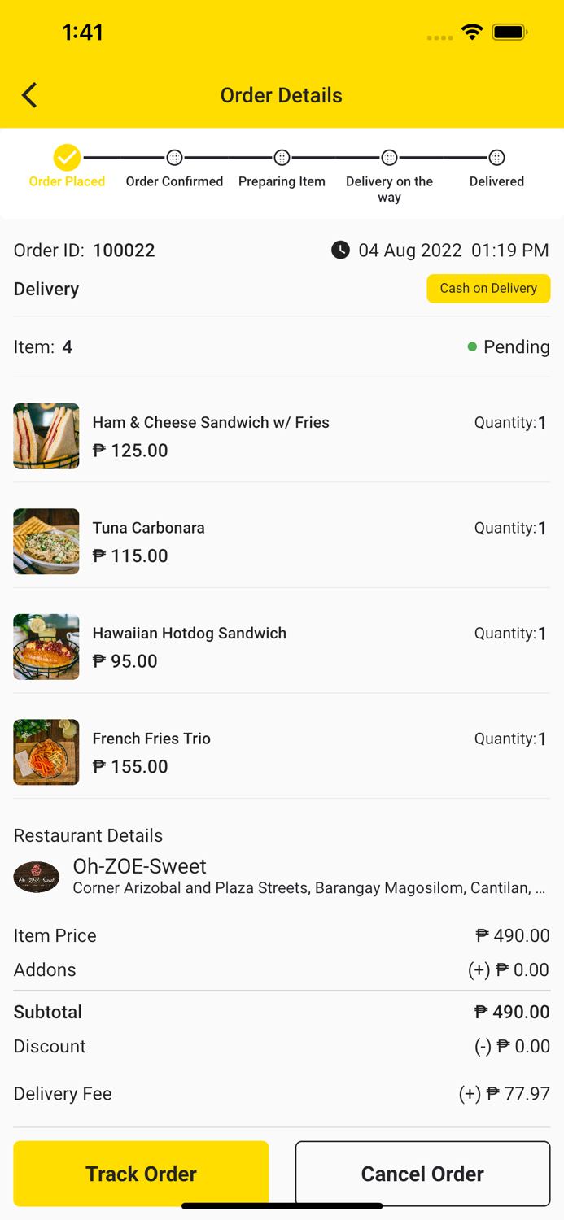Screen dimensions: 564x1220
Task: Tap the Tuna Carbonara food thumbnail
Action: tap(46, 542)
